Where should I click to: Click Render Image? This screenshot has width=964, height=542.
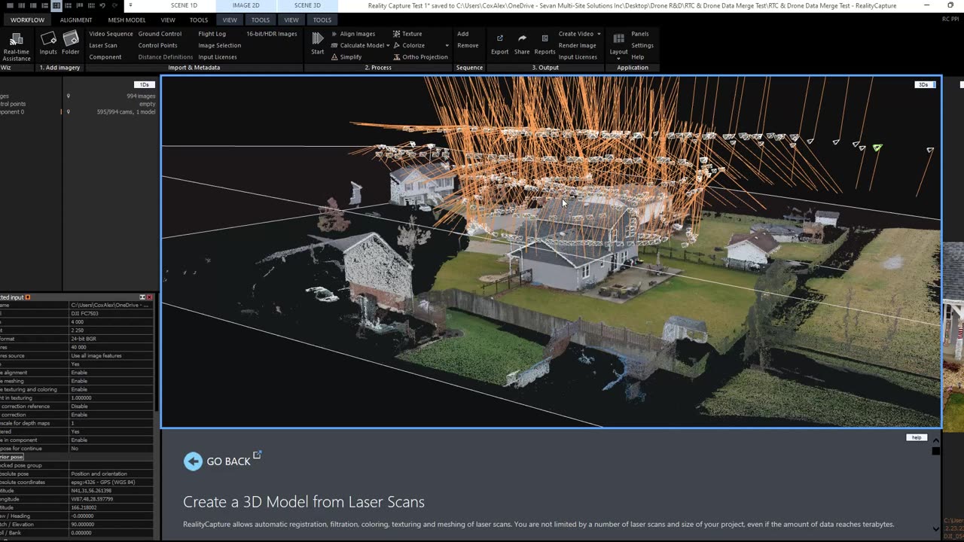click(578, 45)
